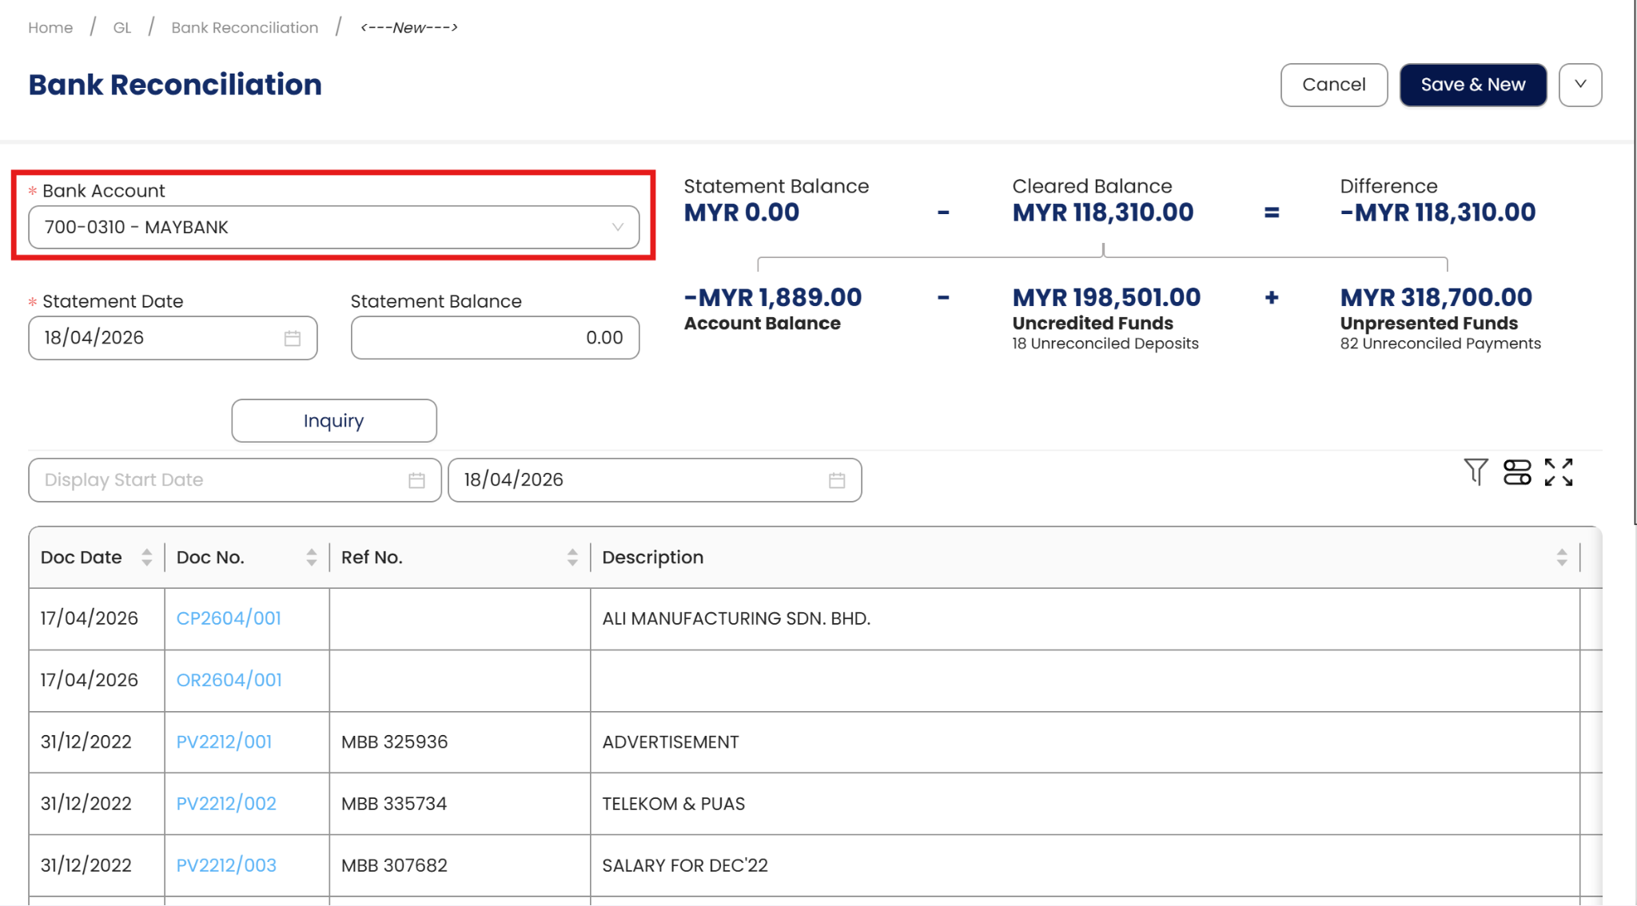Sort by Doc No. column arrows
The image size is (1637, 906).
311,558
